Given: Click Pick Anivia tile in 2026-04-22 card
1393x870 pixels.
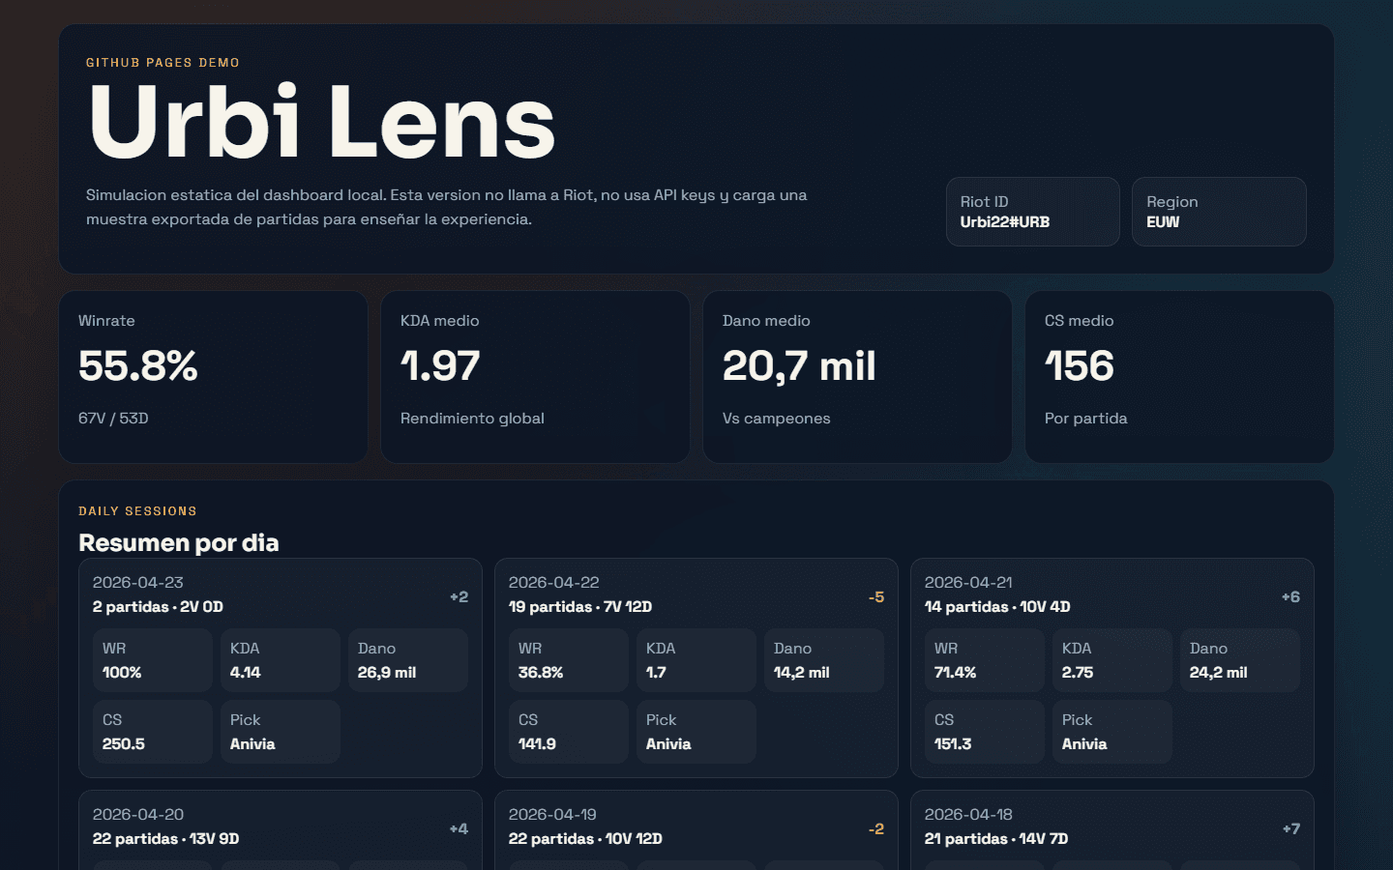Looking at the screenshot, I should coord(696,732).
